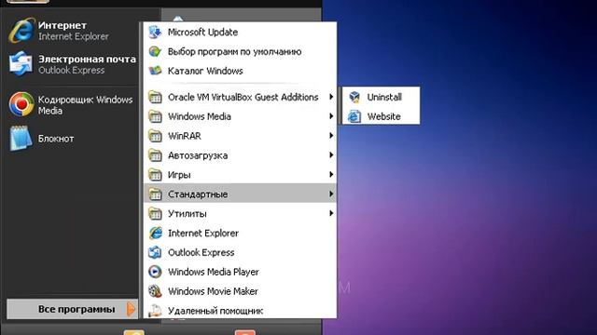Click the Windows Media folder icon
Viewport: 597px width, 335px height.
click(x=155, y=116)
